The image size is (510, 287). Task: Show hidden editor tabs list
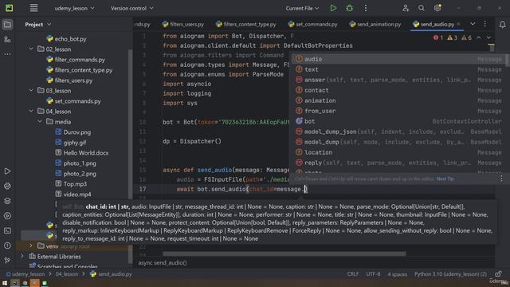(x=473, y=24)
